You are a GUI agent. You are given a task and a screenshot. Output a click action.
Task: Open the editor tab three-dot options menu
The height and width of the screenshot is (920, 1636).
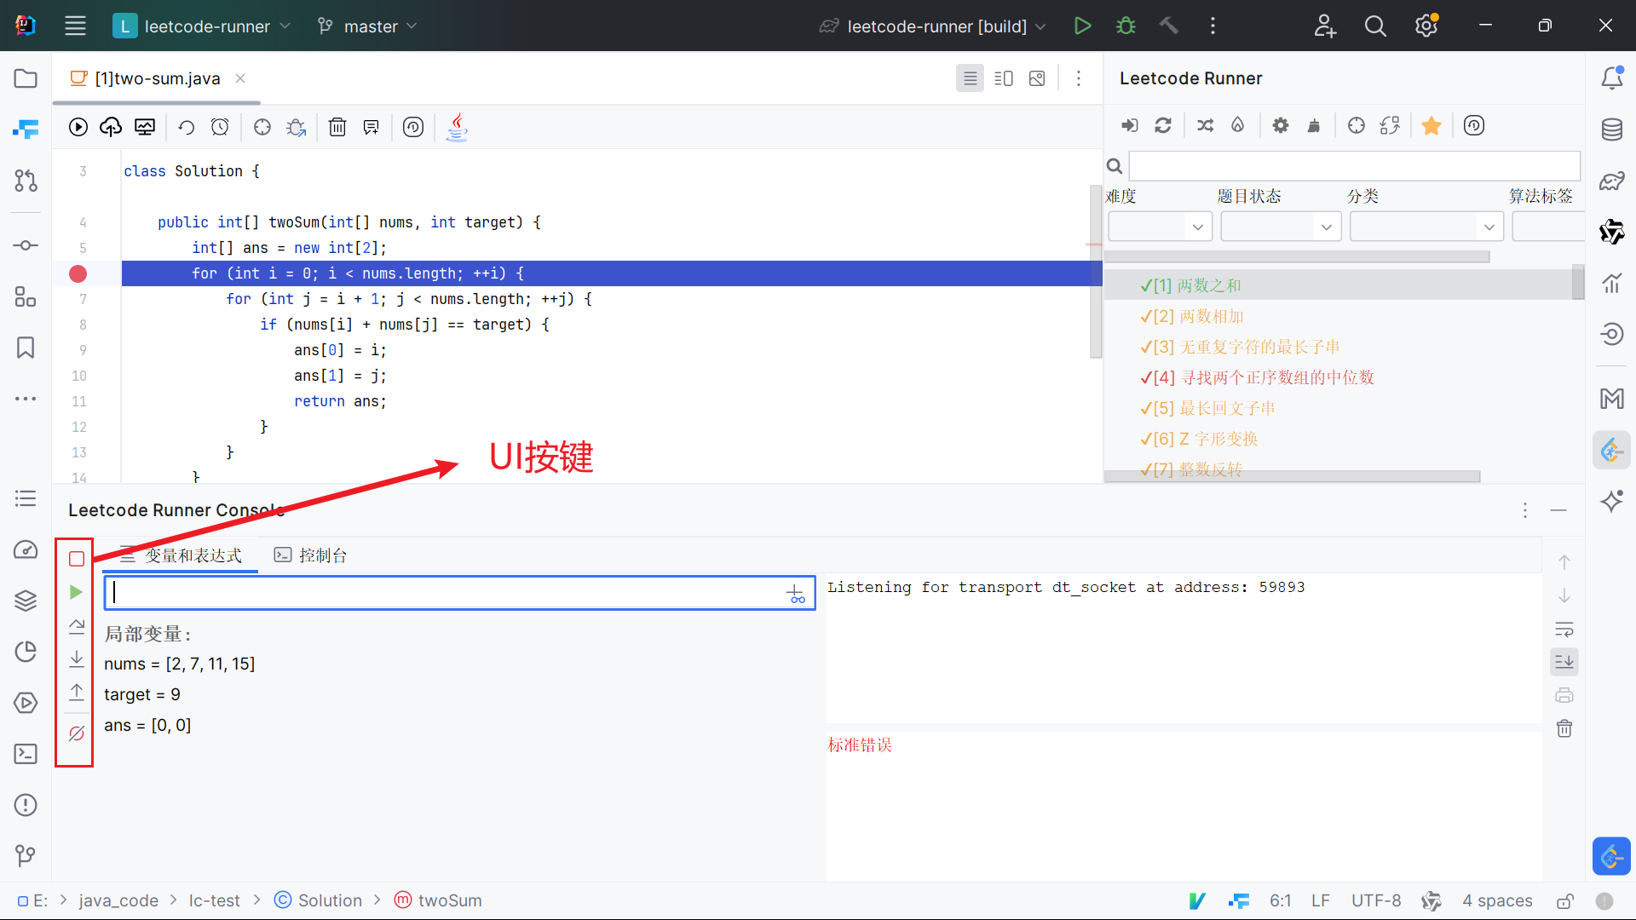(1079, 78)
